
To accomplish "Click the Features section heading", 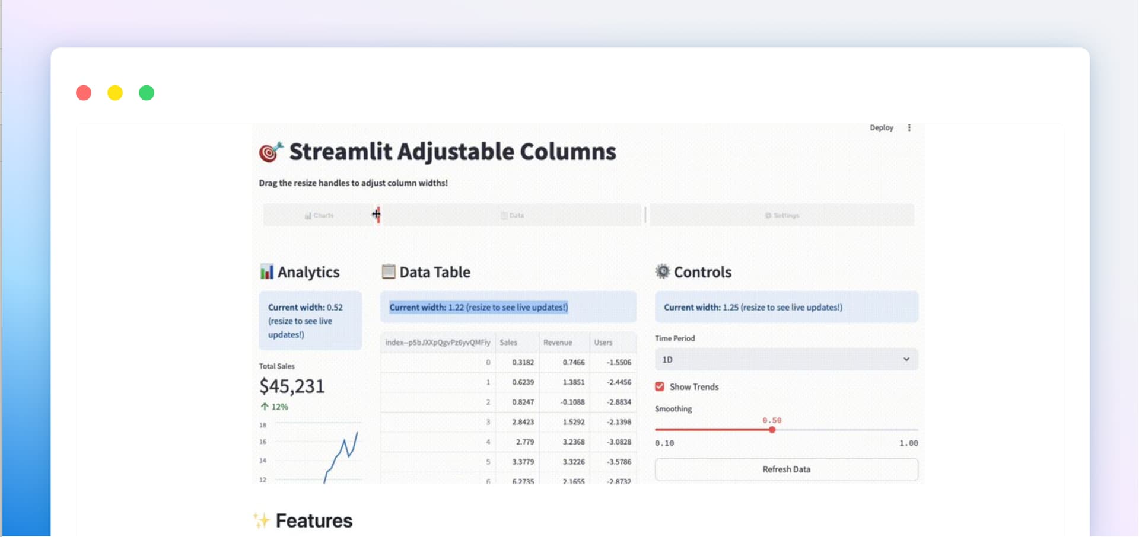I will click(314, 520).
